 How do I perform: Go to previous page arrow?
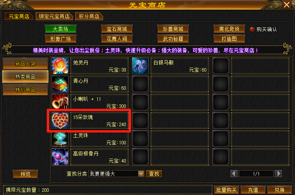click(234, 174)
